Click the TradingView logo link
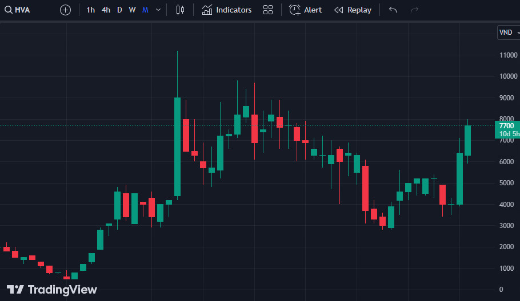The width and height of the screenshot is (520, 301). tap(52, 290)
